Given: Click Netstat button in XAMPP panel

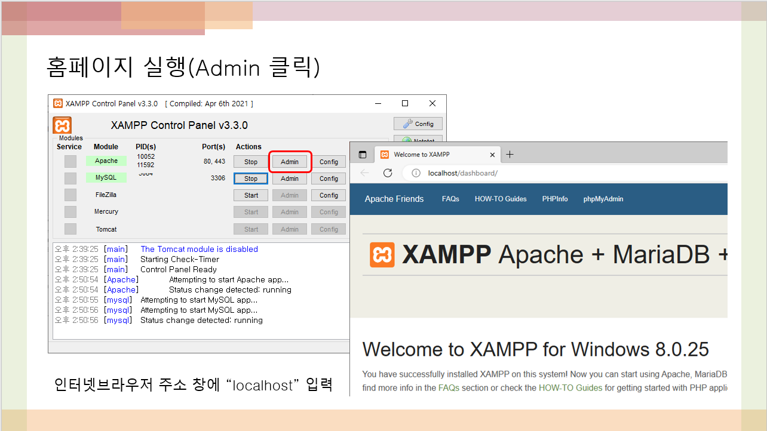Looking at the screenshot, I should 418,140.
